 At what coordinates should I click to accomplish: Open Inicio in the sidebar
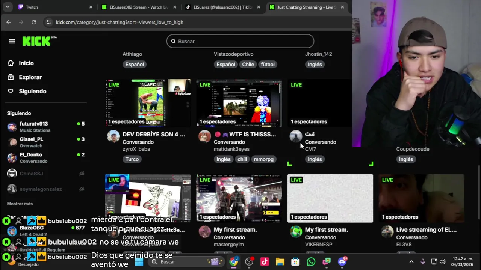coord(26,63)
